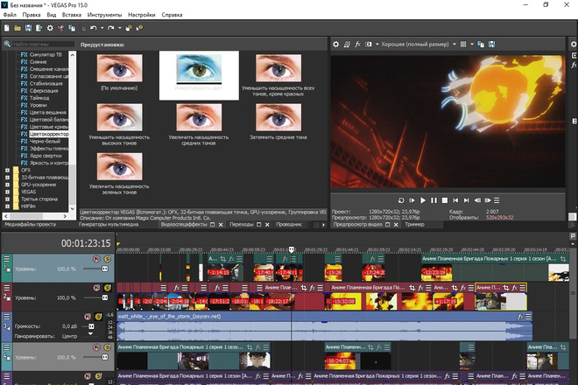The height and width of the screenshot is (385, 578).
Task: Open overlays dropdown arrow beside grid icon
Action: point(472,45)
